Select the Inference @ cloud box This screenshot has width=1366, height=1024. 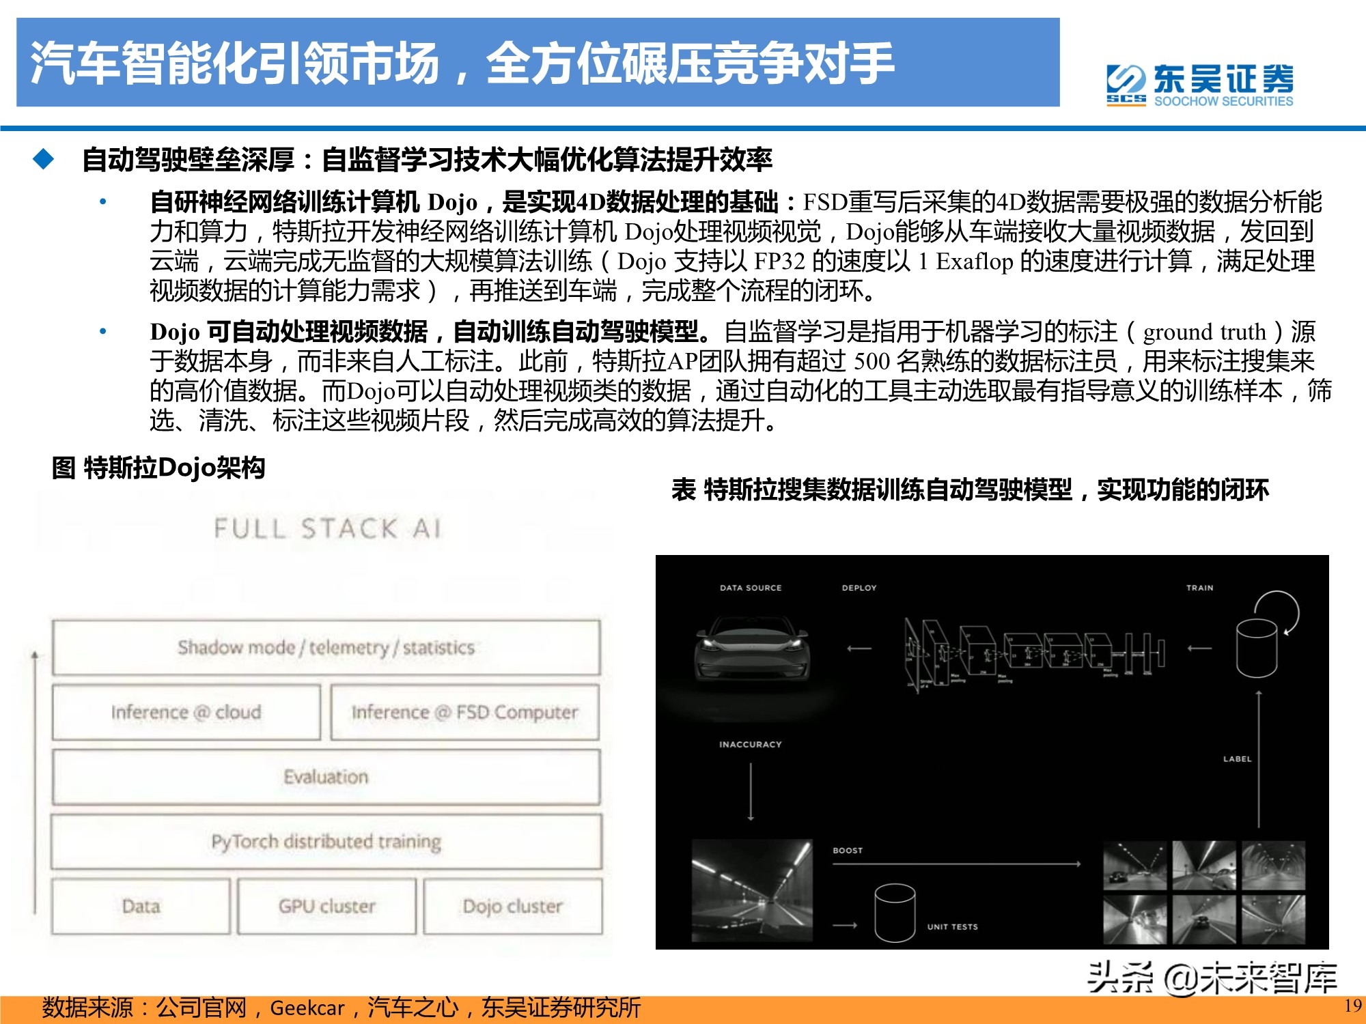[x=186, y=713]
